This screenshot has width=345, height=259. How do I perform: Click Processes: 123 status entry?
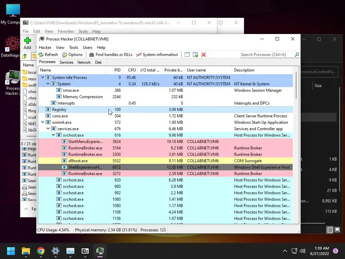(153, 230)
